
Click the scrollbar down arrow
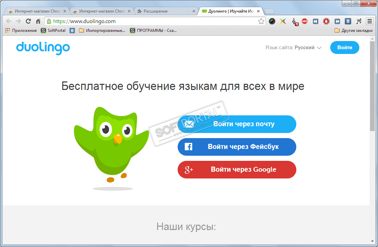tap(372, 241)
